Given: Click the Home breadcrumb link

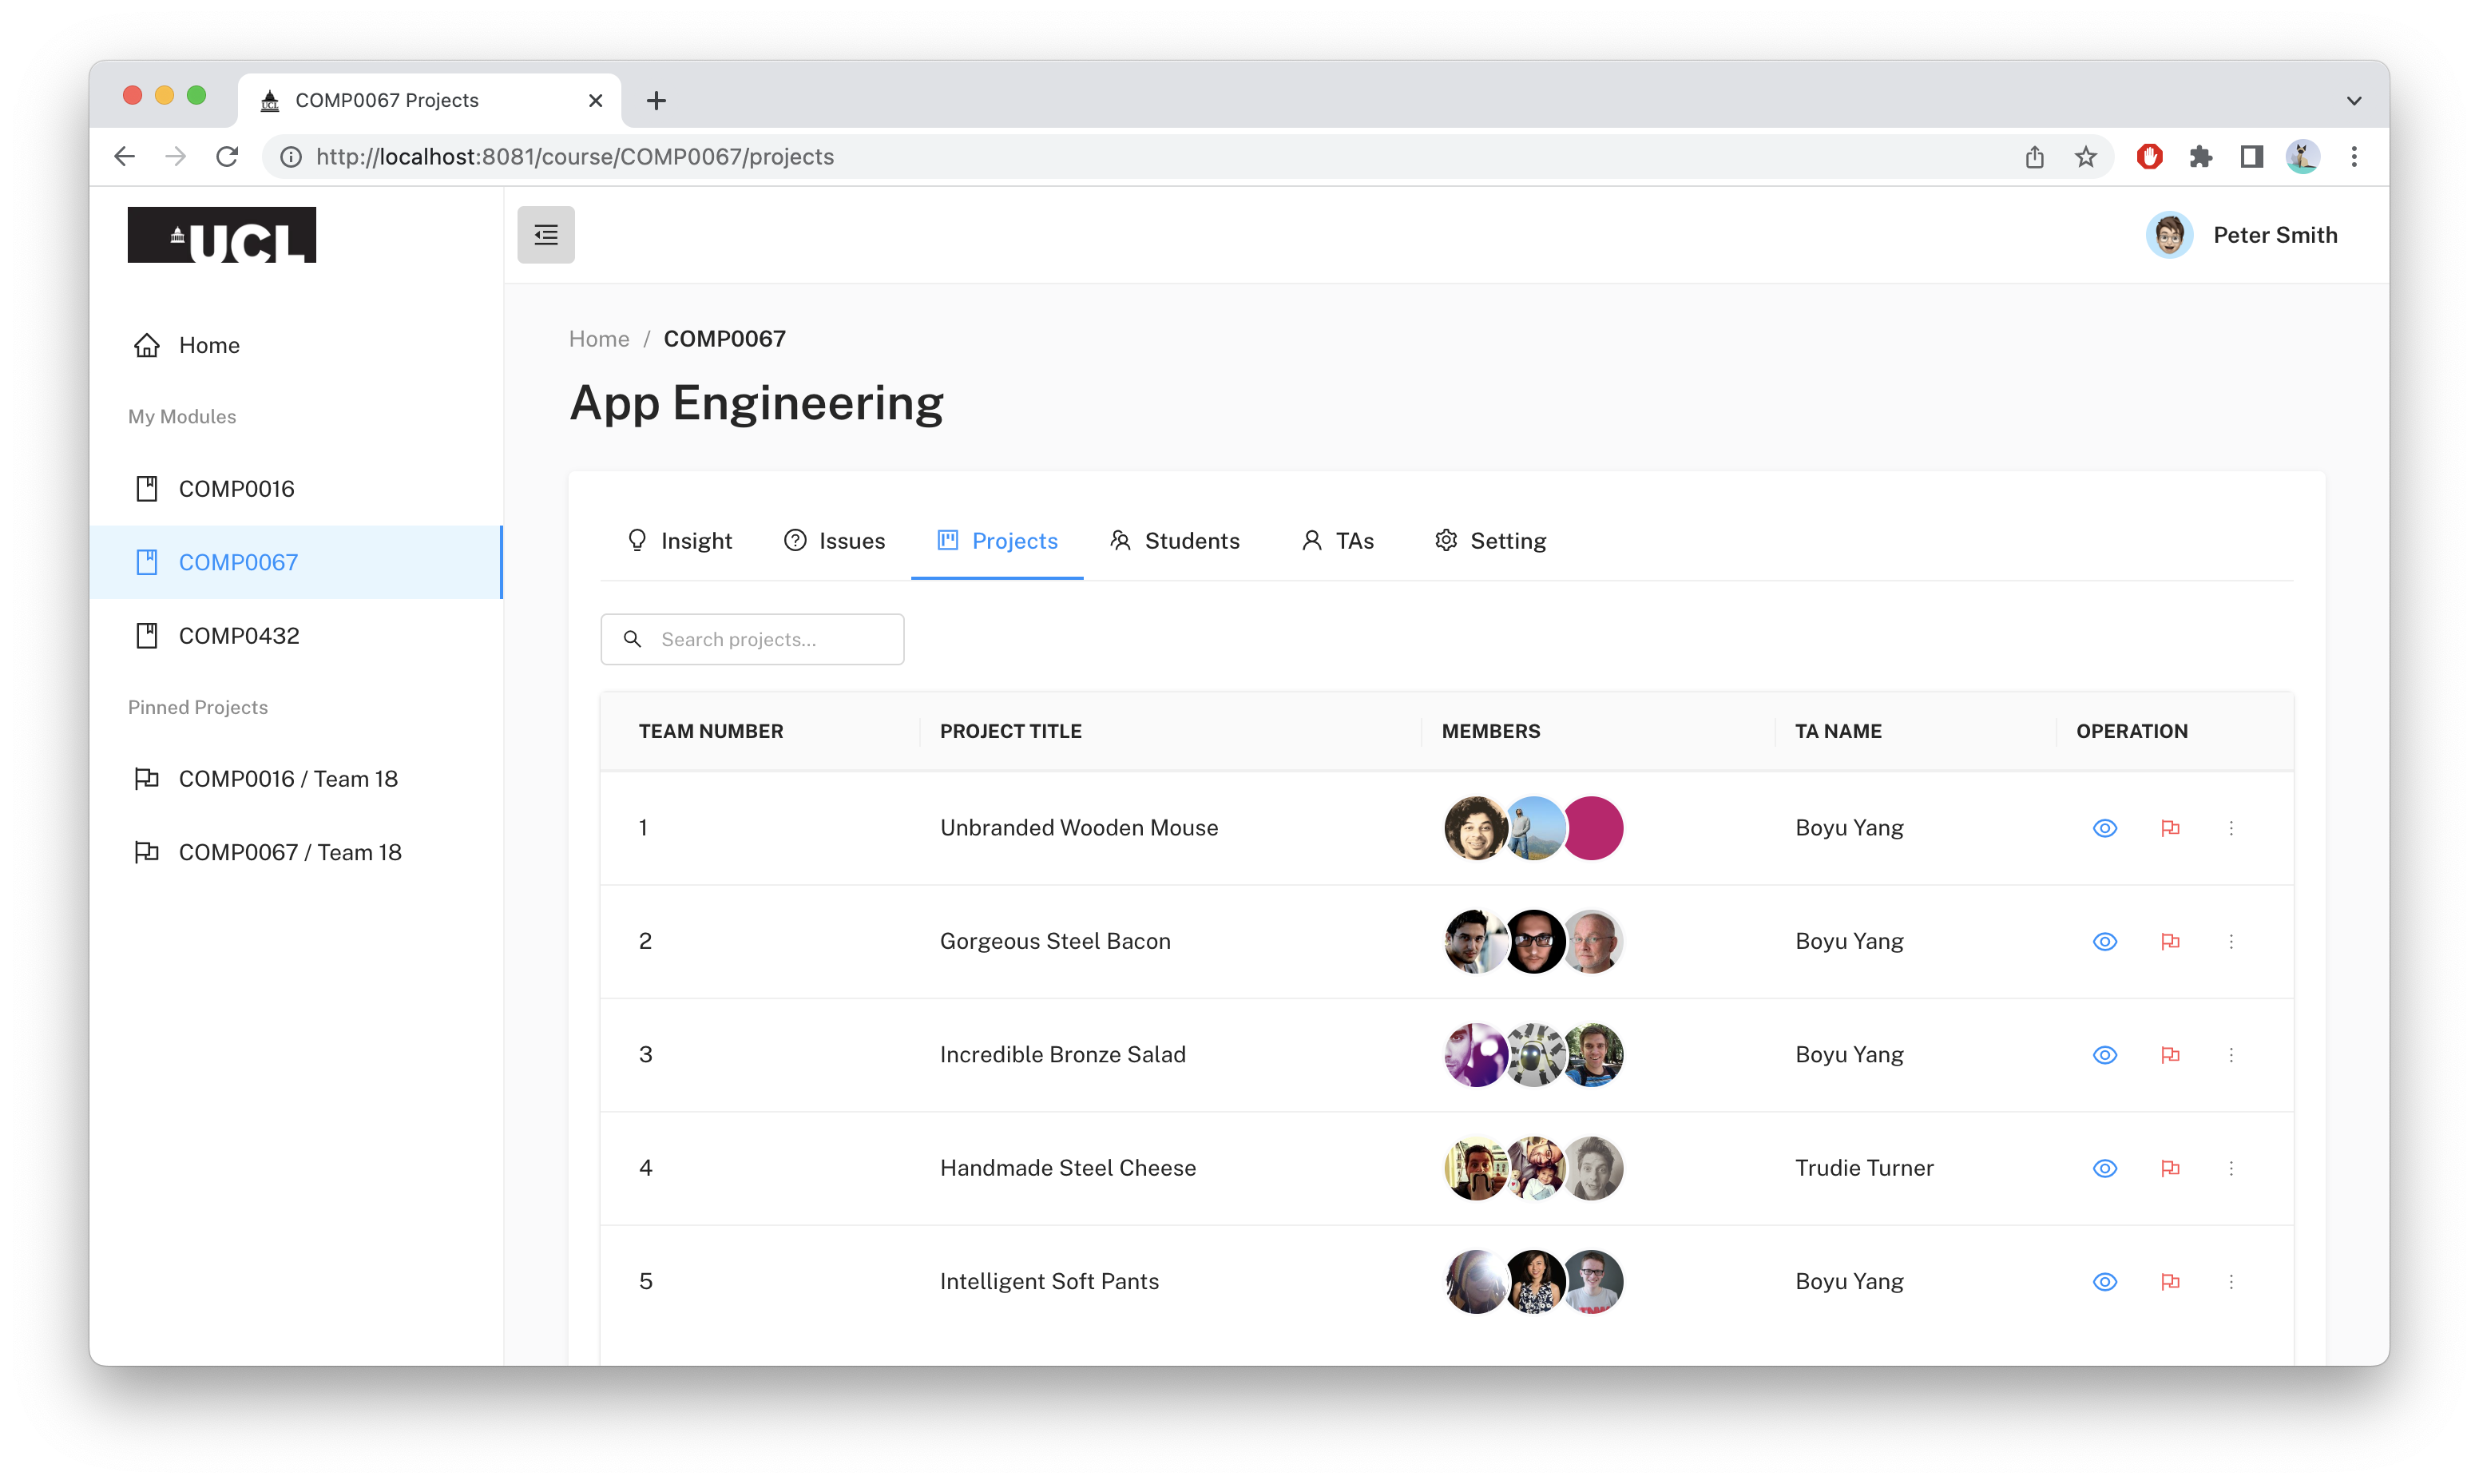Looking at the screenshot, I should 599,339.
